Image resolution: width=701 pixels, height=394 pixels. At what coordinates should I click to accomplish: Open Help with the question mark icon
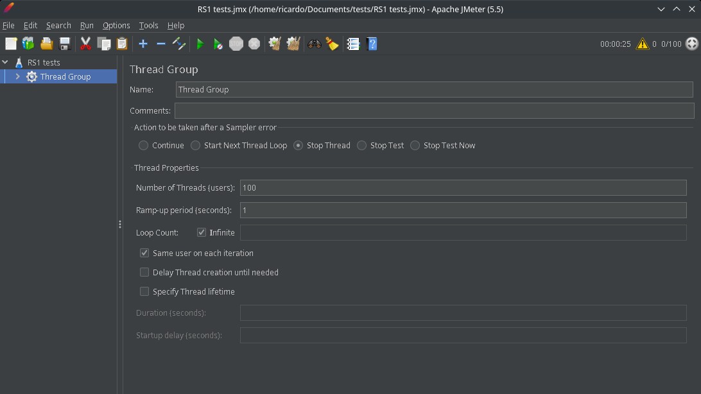click(x=372, y=44)
